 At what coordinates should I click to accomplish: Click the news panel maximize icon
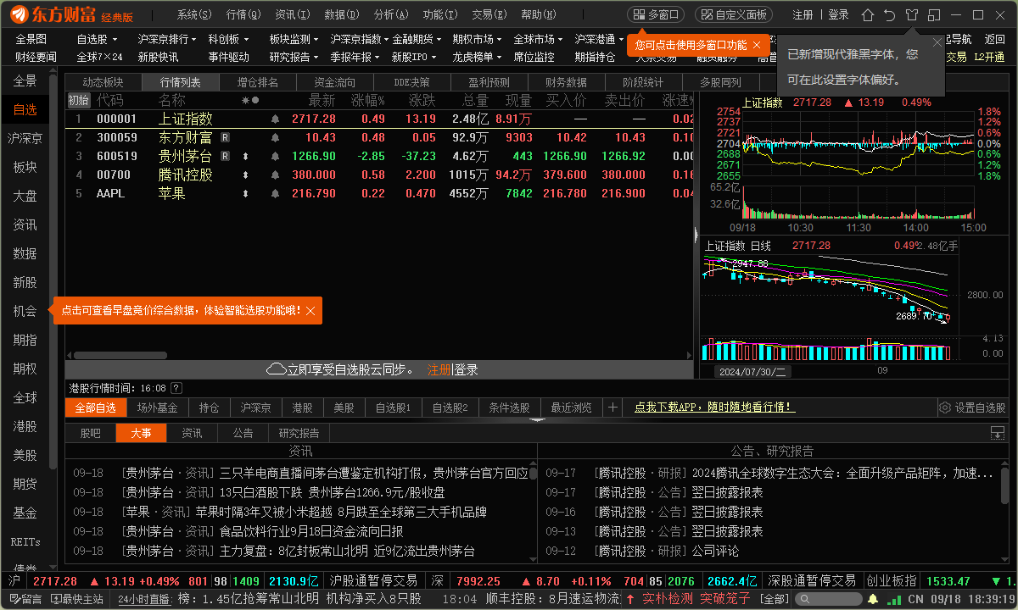(x=998, y=433)
